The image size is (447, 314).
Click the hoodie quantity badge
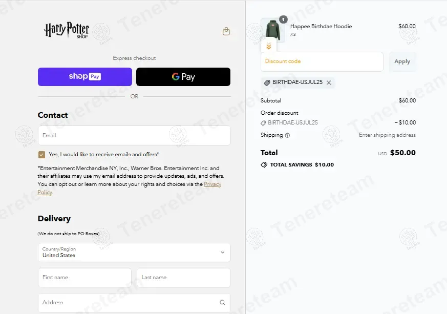pos(283,19)
